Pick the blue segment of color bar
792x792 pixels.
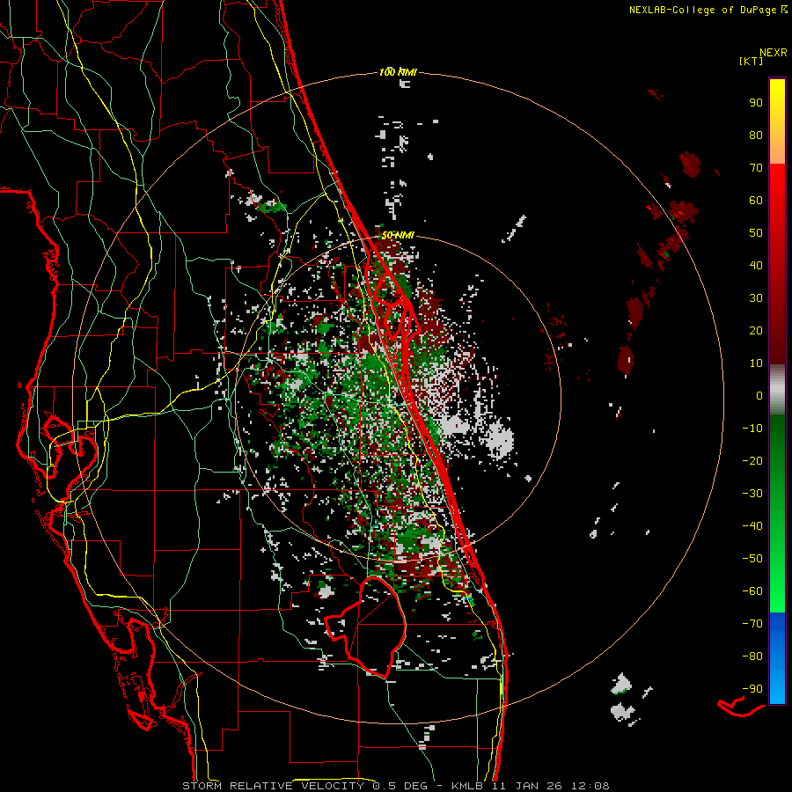point(777,658)
